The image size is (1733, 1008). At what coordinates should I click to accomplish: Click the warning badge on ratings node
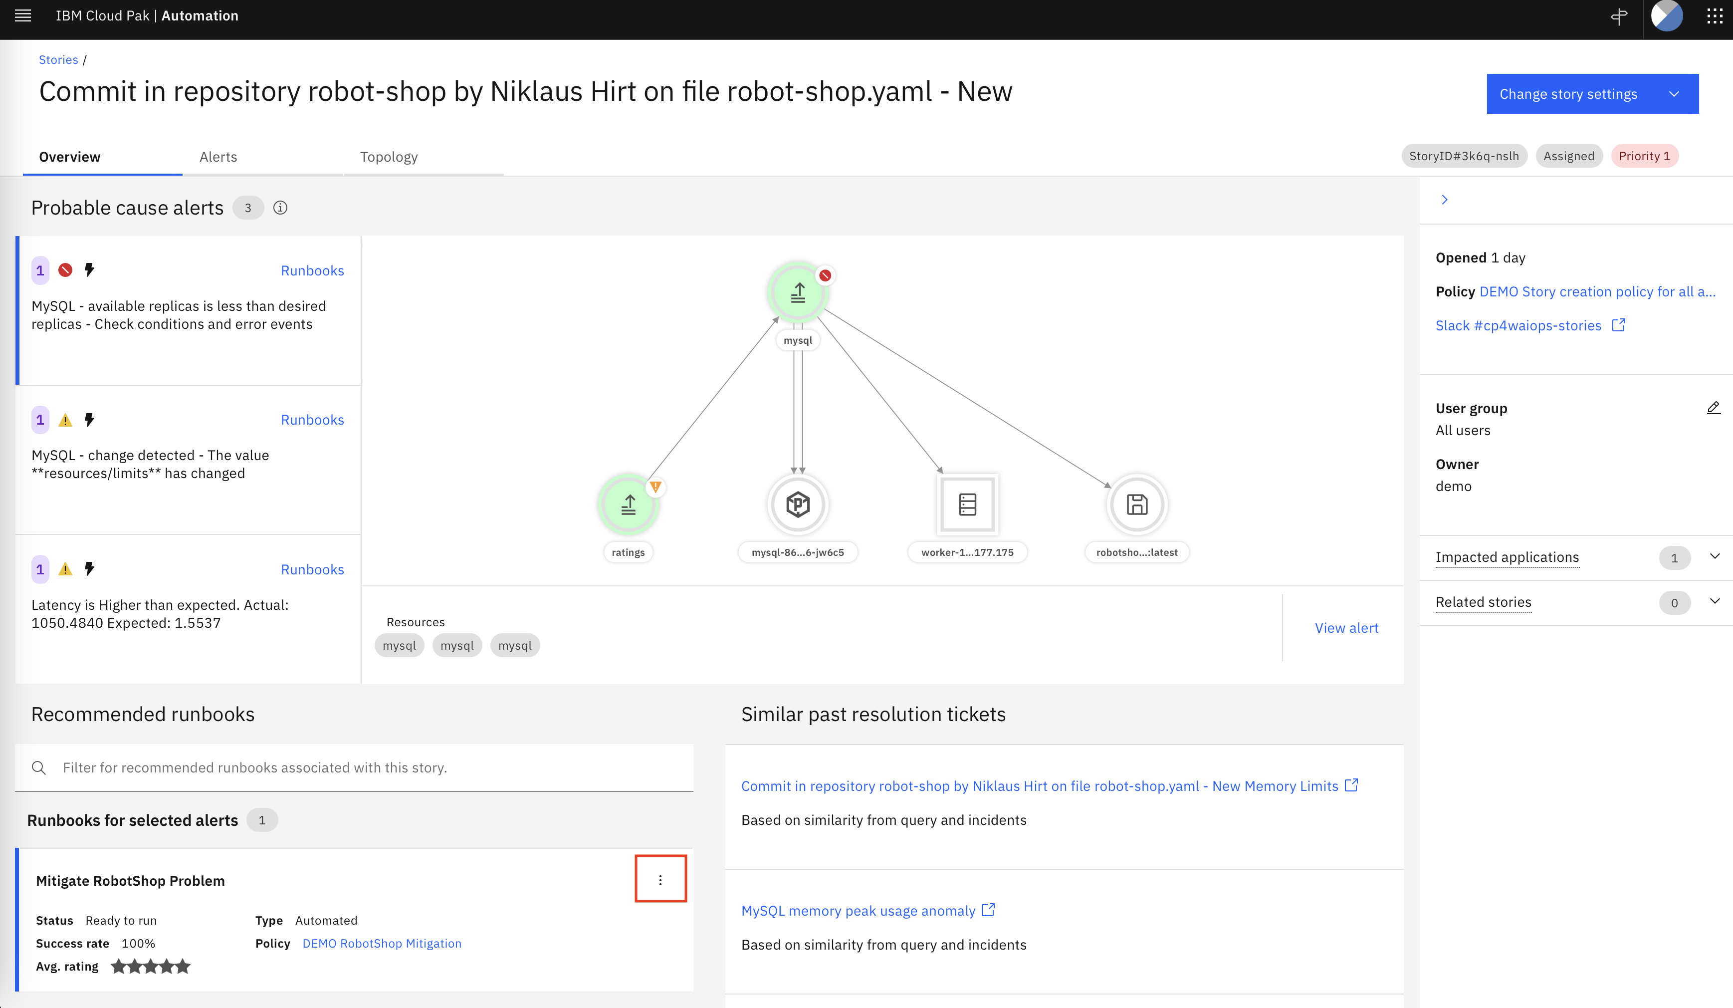pyautogui.click(x=655, y=487)
